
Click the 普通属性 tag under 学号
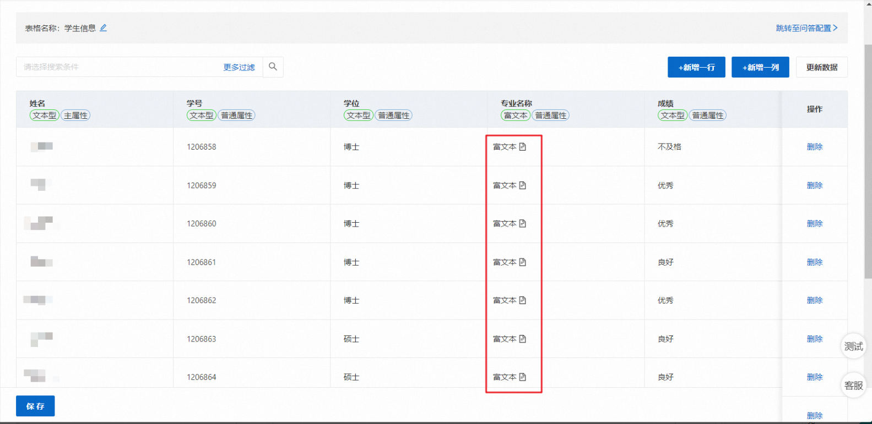(236, 115)
